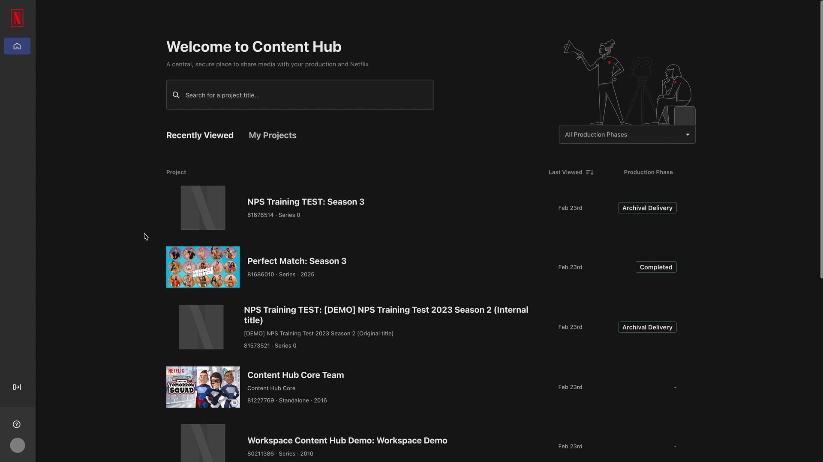Sort by the Last Viewed column header
This screenshot has height=462, width=823.
(565, 172)
